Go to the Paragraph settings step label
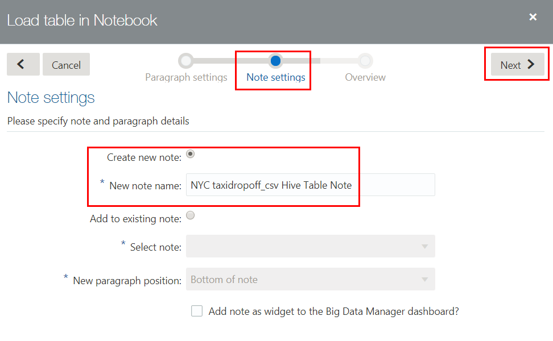Viewport: 553px width, 341px height. (x=186, y=77)
